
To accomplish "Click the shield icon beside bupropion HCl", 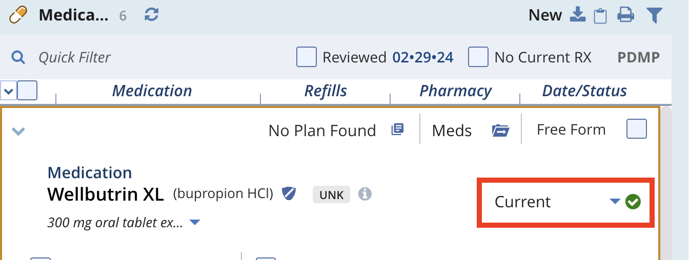I will (x=289, y=193).
